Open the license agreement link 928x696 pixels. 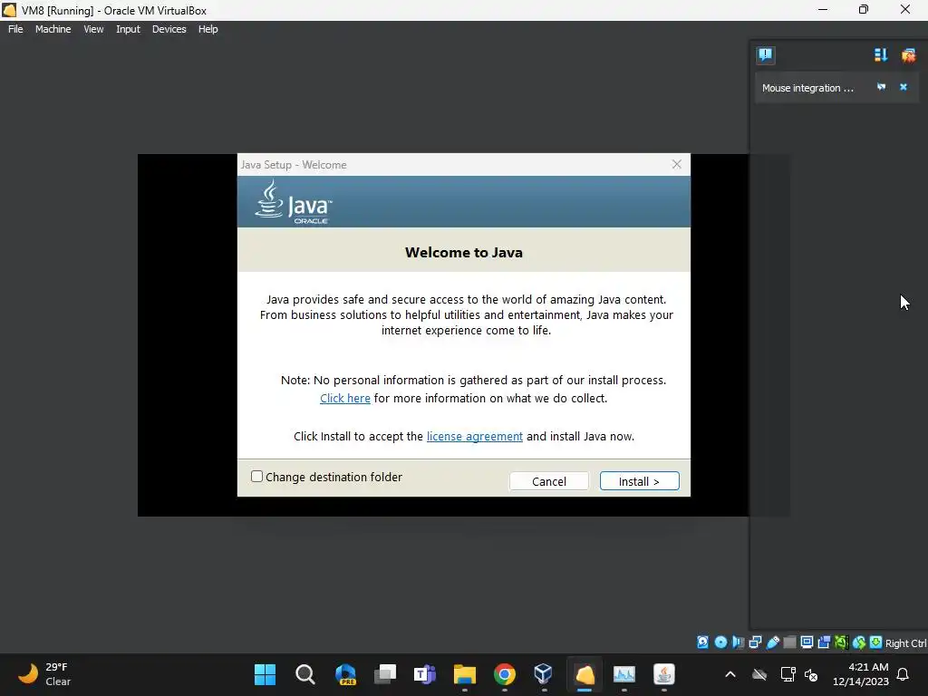click(475, 436)
